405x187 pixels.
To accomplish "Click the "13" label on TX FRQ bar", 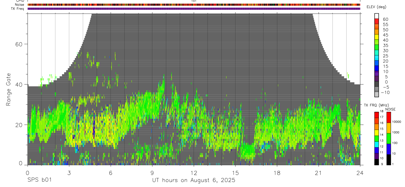I will click(x=382, y=140).
